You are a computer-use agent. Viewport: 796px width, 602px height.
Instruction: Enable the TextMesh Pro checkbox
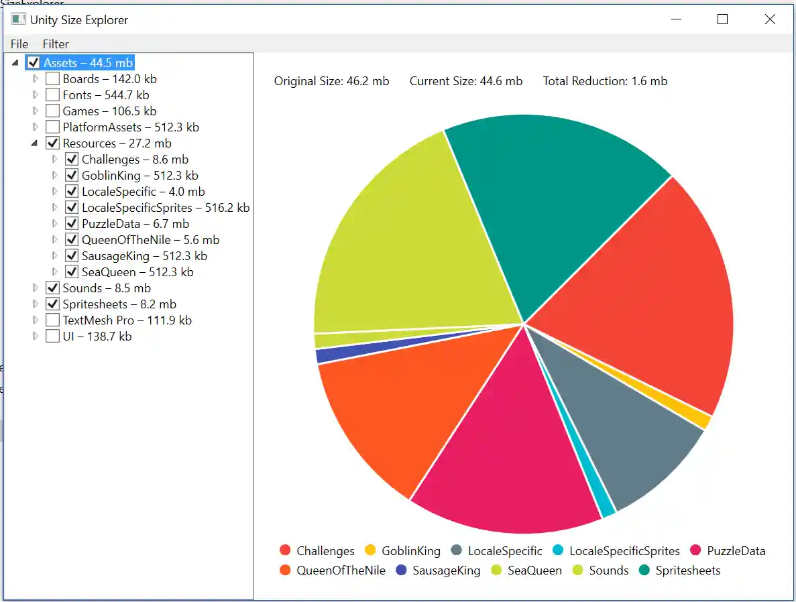coord(52,320)
